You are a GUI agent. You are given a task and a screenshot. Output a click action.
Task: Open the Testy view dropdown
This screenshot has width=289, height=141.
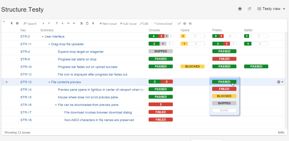(x=271, y=9)
